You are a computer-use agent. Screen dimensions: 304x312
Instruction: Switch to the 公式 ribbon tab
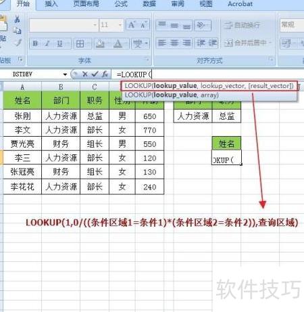[x=121, y=4]
